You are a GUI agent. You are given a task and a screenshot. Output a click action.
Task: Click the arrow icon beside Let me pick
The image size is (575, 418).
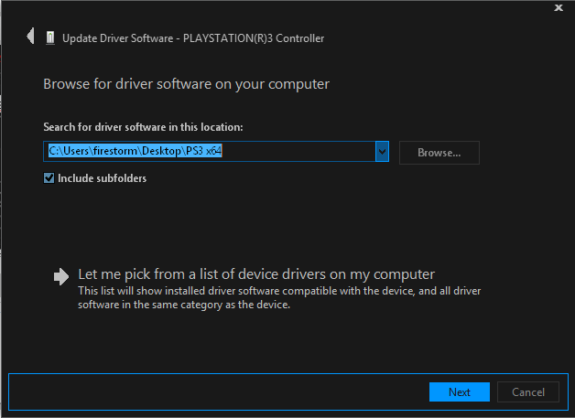click(60, 276)
